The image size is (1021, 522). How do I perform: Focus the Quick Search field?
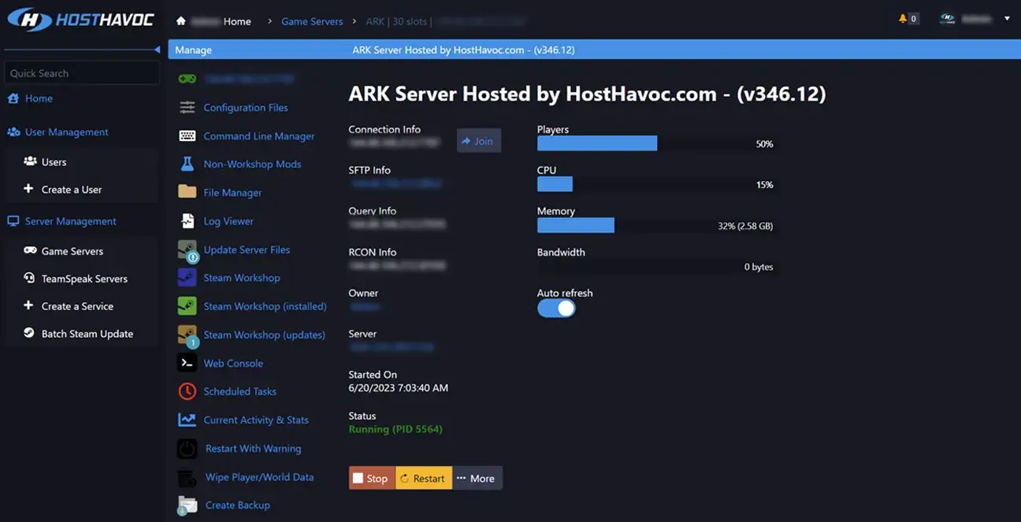click(81, 73)
